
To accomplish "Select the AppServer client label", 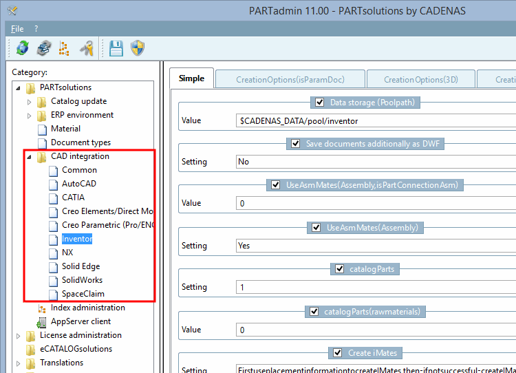I will pos(80,321).
